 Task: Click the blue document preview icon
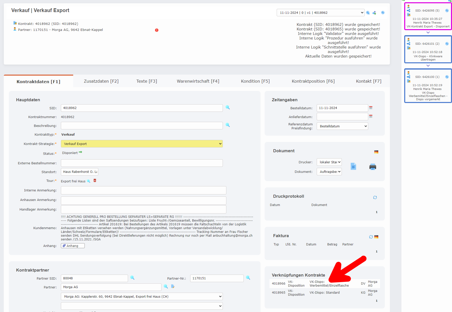[x=353, y=166]
